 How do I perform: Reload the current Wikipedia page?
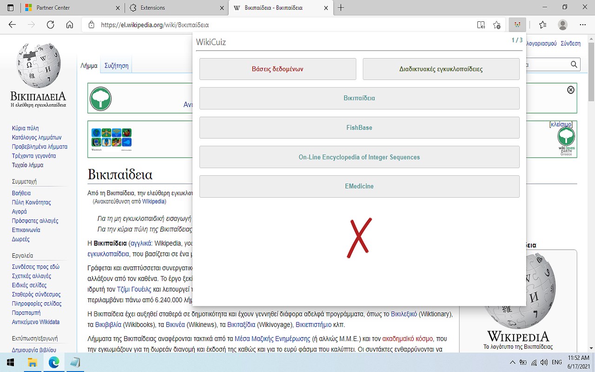[x=51, y=25]
